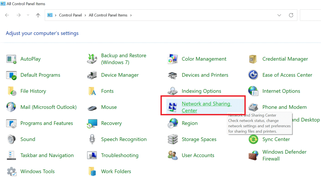Screen dimensions: 321x177
Task: Open the User Accounts link
Action: click(198, 155)
